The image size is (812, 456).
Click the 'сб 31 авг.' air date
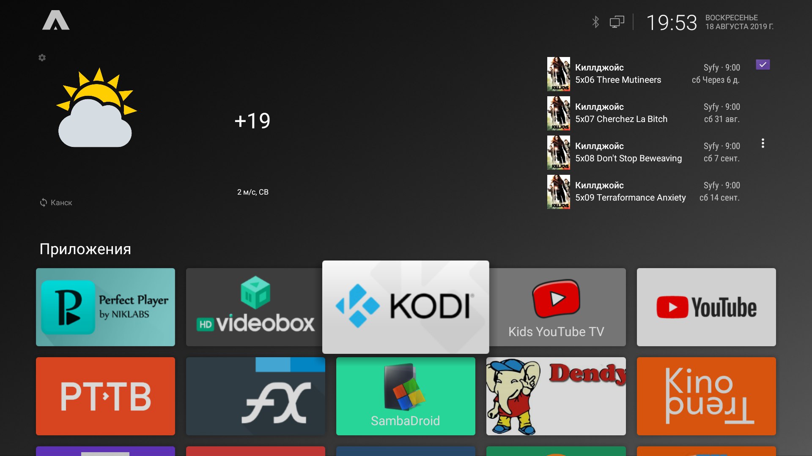[x=722, y=119]
